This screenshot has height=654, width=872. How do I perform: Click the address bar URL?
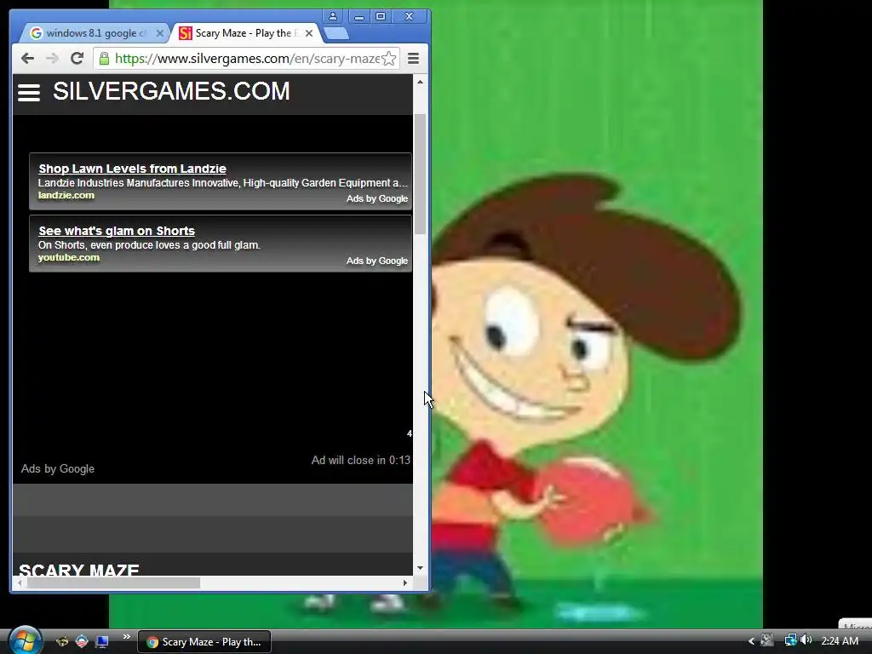pos(248,59)
